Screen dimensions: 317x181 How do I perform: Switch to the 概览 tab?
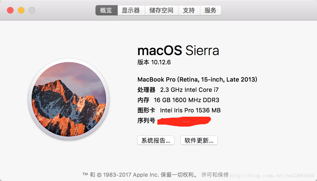pos(107,10)
